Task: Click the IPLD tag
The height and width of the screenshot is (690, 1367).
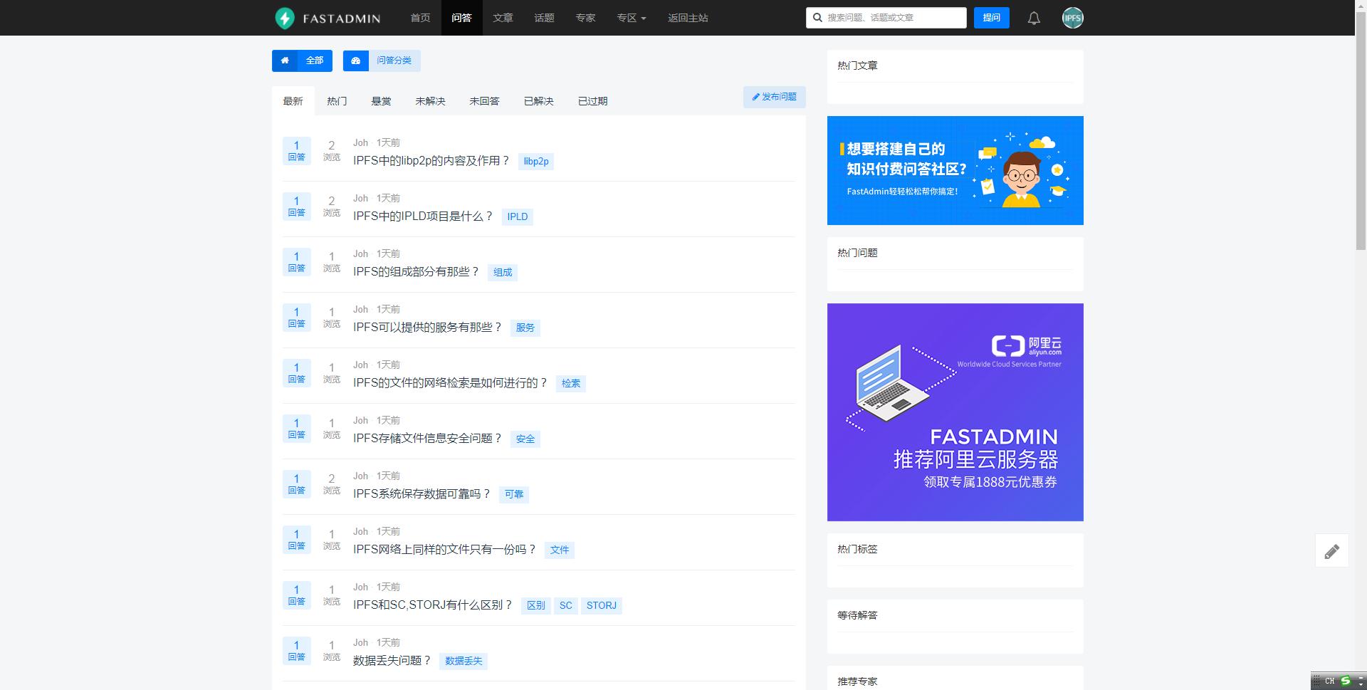Action: click(518, 217)
